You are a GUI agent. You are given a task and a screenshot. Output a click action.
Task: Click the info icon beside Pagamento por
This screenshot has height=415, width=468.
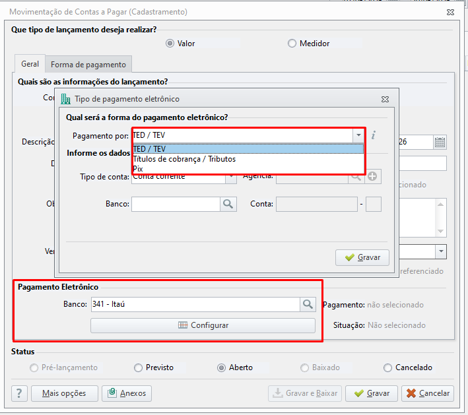373,135
